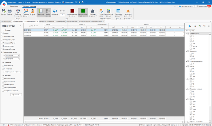
Task: Click the quick-access icon right of Оформление
Action: (x=77, y=2)
